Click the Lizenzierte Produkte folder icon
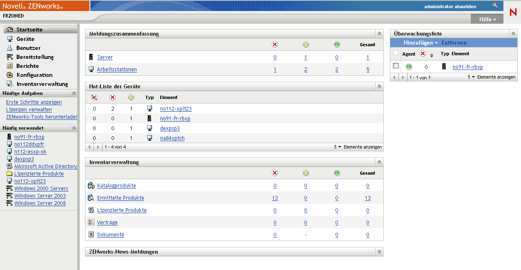Viewport: 521px width, 270px height. tap(10, 174)
